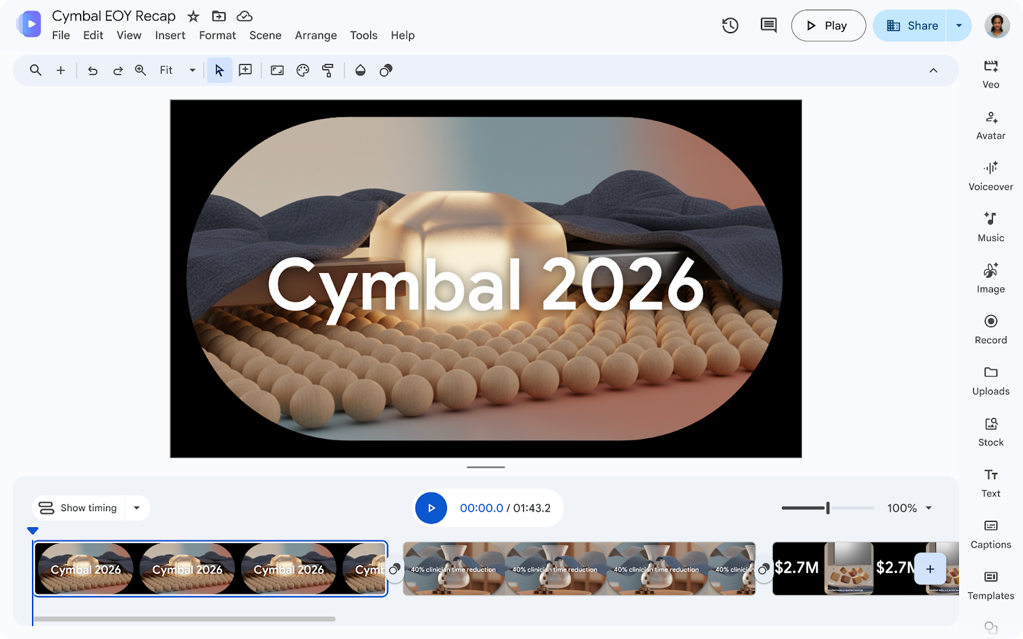Collapse the toolbar with the chevron
Image resolution: width=1023 pixels, height=639 pixels.
click(933, 70)
